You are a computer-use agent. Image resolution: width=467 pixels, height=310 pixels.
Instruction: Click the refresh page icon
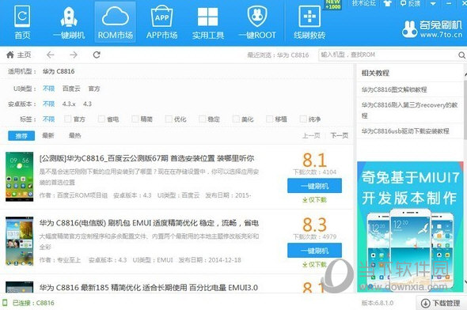97,55
